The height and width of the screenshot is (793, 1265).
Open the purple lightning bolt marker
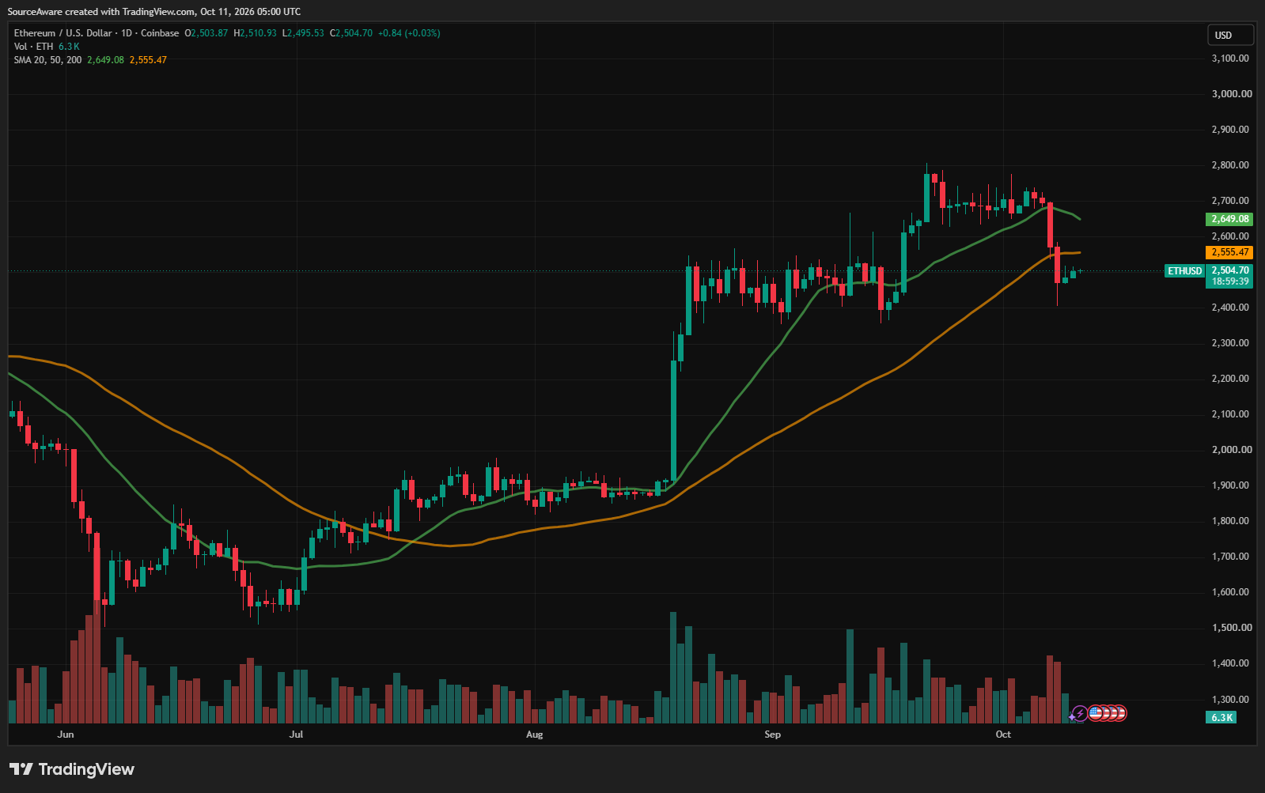pyautogui.click(x=1080, y=714)
